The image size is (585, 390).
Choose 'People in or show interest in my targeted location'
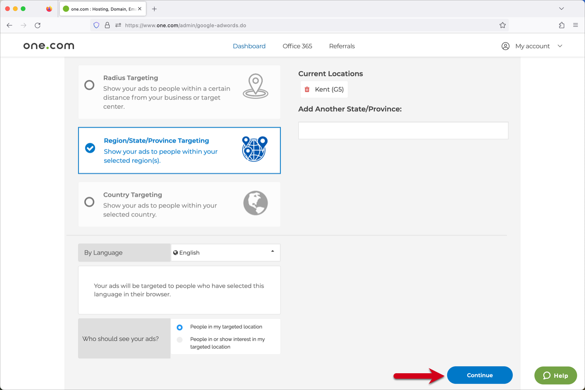(x=179, y=340)
